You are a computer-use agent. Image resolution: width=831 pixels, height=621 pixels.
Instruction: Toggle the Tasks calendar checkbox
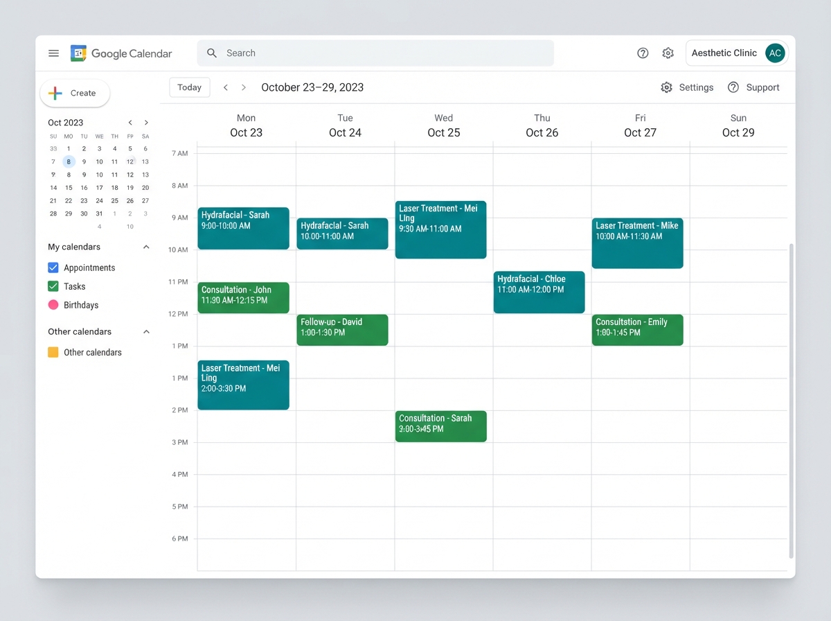(53, 286)
